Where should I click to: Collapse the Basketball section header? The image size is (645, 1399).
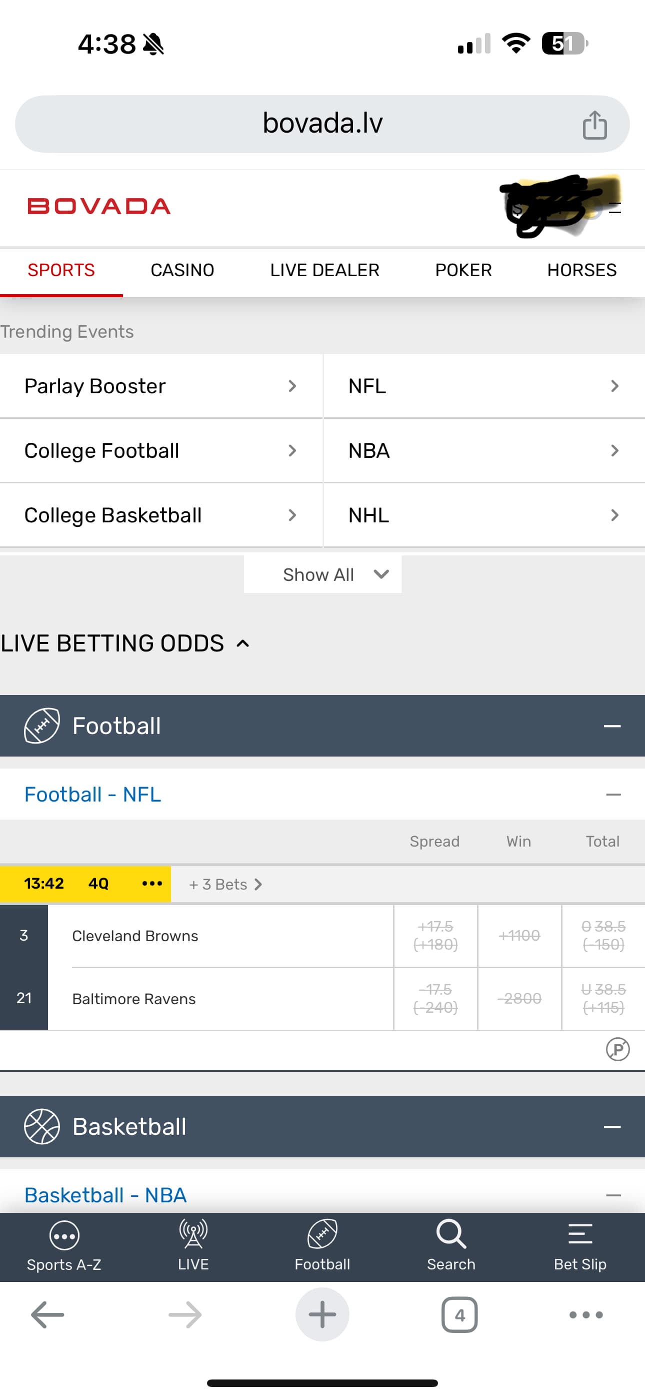point(612,1127)
